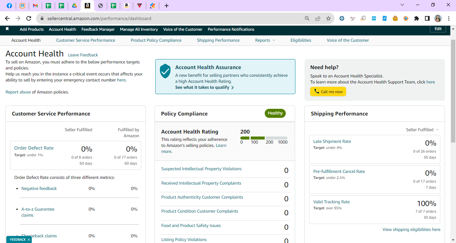
Task: Open Manage All Inventory from the dark top bar
Action: 139,29
